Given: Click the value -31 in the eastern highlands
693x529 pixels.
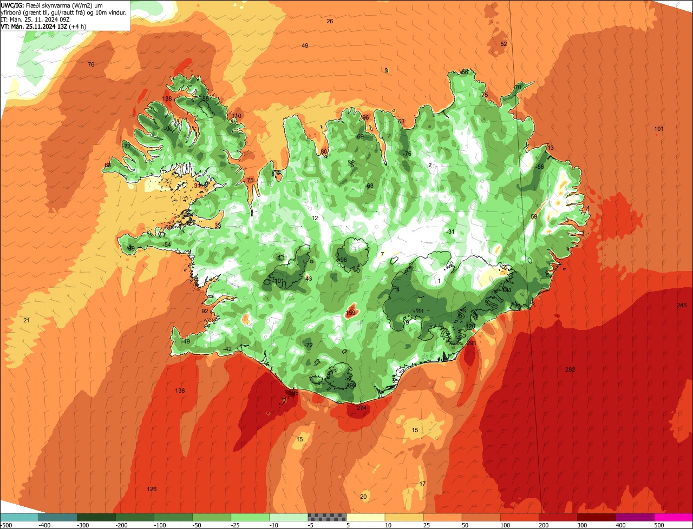Looking at the screenshot, I should pos(450,232).
